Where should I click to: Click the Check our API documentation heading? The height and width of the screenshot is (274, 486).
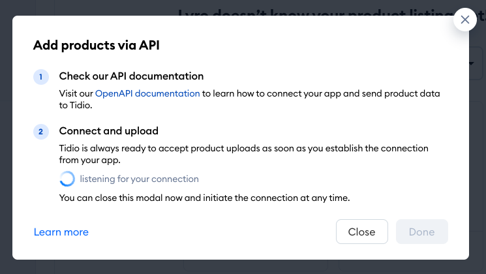tap(131, 76)
